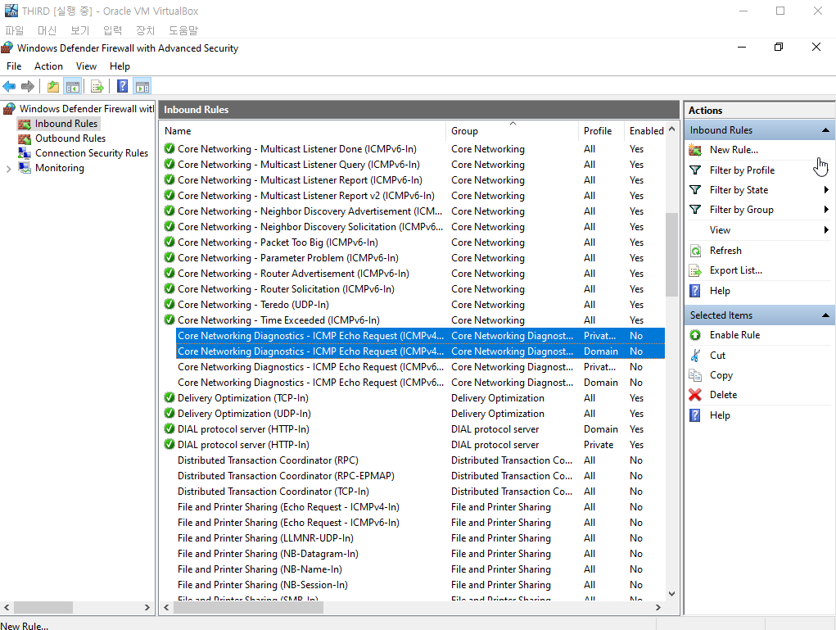Select Inbound Rules in the tree

(66, 124)
